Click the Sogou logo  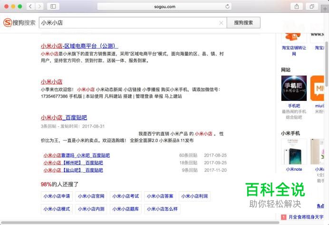(19, 22)
